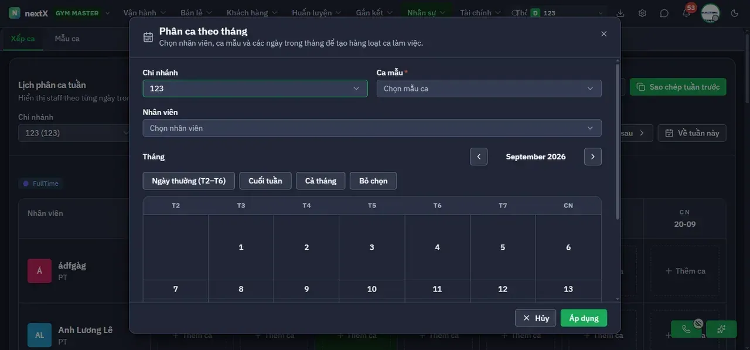Open the Gắn kết menu

374,13
